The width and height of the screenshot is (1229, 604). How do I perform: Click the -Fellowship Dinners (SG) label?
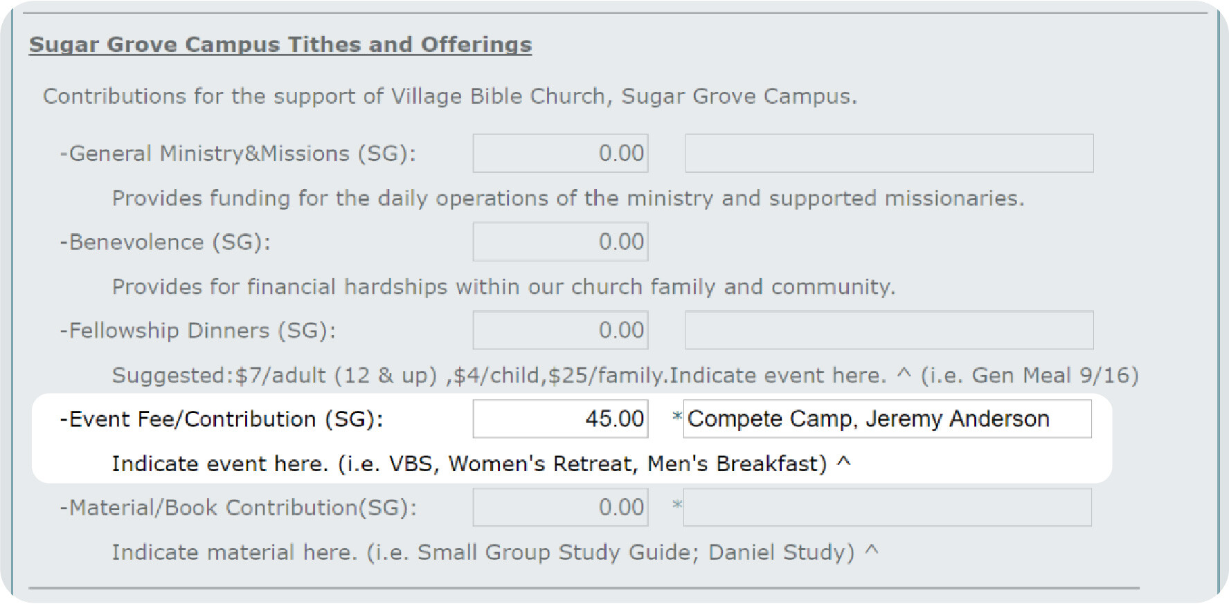198,331
